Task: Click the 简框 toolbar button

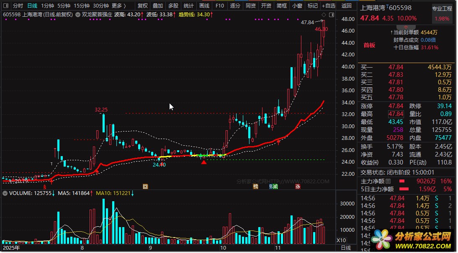Action: point(282,5)
